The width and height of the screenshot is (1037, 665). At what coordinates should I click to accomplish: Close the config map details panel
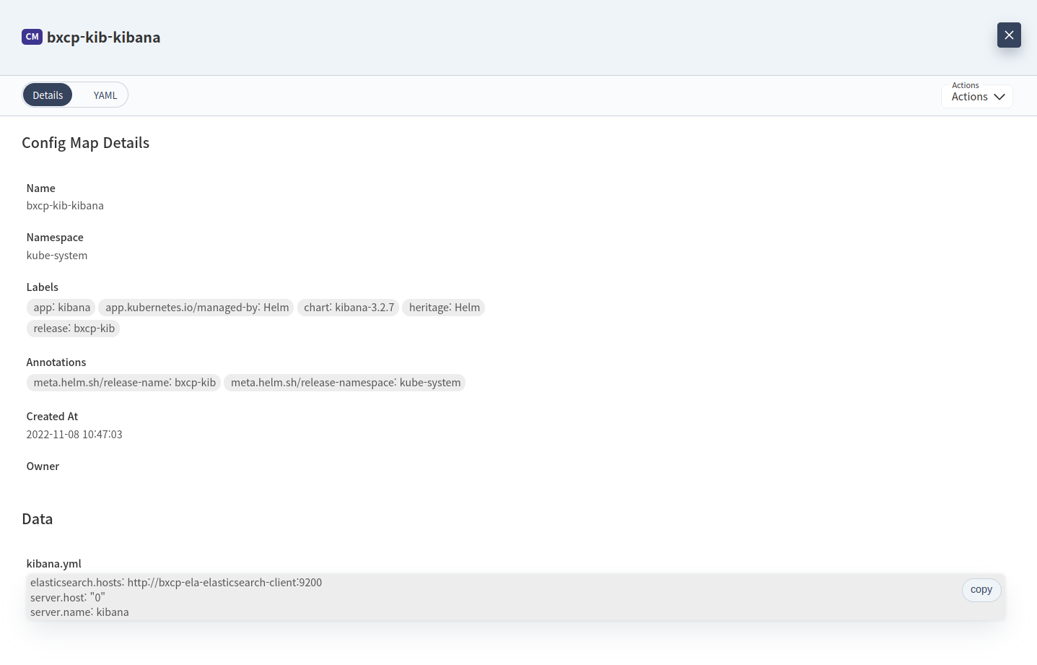tap(1009, 35)
